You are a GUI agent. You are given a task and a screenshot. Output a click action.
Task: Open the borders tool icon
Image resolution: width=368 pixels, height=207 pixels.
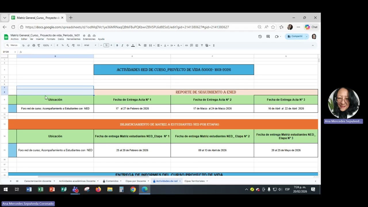click(x=145, y=45)
